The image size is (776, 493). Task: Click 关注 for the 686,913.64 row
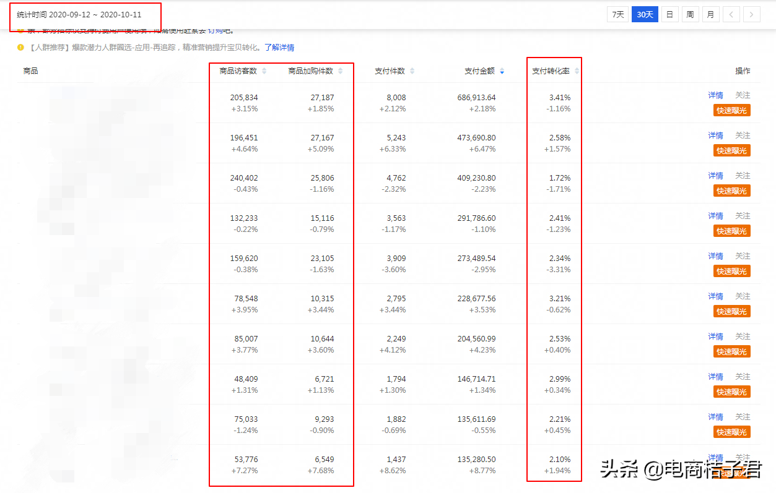click(743, 95)
